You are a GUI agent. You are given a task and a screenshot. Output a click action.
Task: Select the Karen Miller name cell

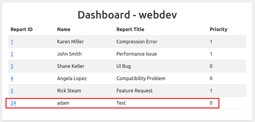(x=70, y=42)
